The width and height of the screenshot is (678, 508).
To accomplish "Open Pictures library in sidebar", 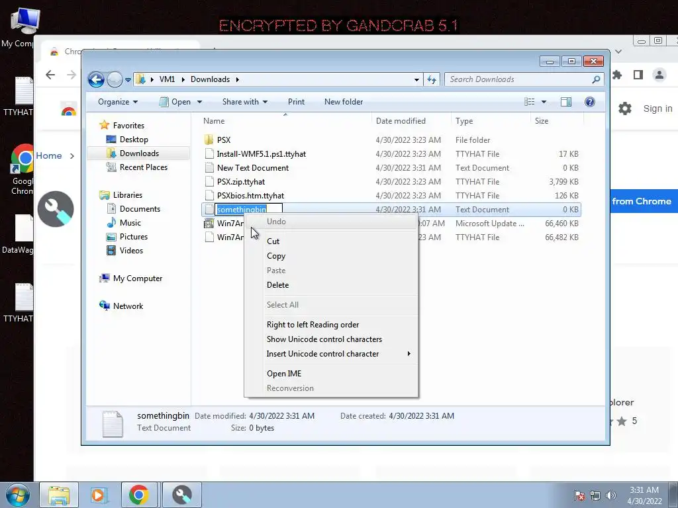I will [134, 237].
